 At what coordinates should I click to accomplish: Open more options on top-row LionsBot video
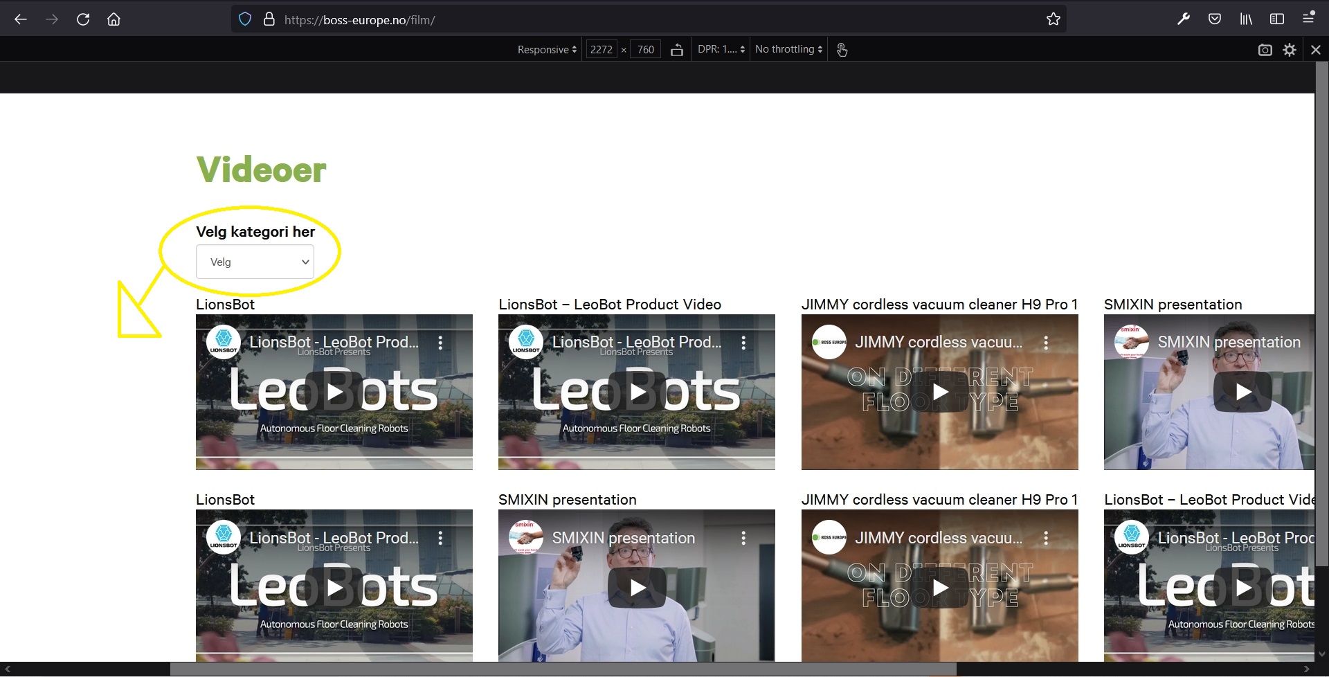(x=440, y=342)
